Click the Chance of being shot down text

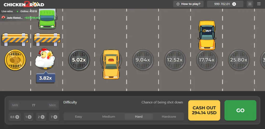162,102
